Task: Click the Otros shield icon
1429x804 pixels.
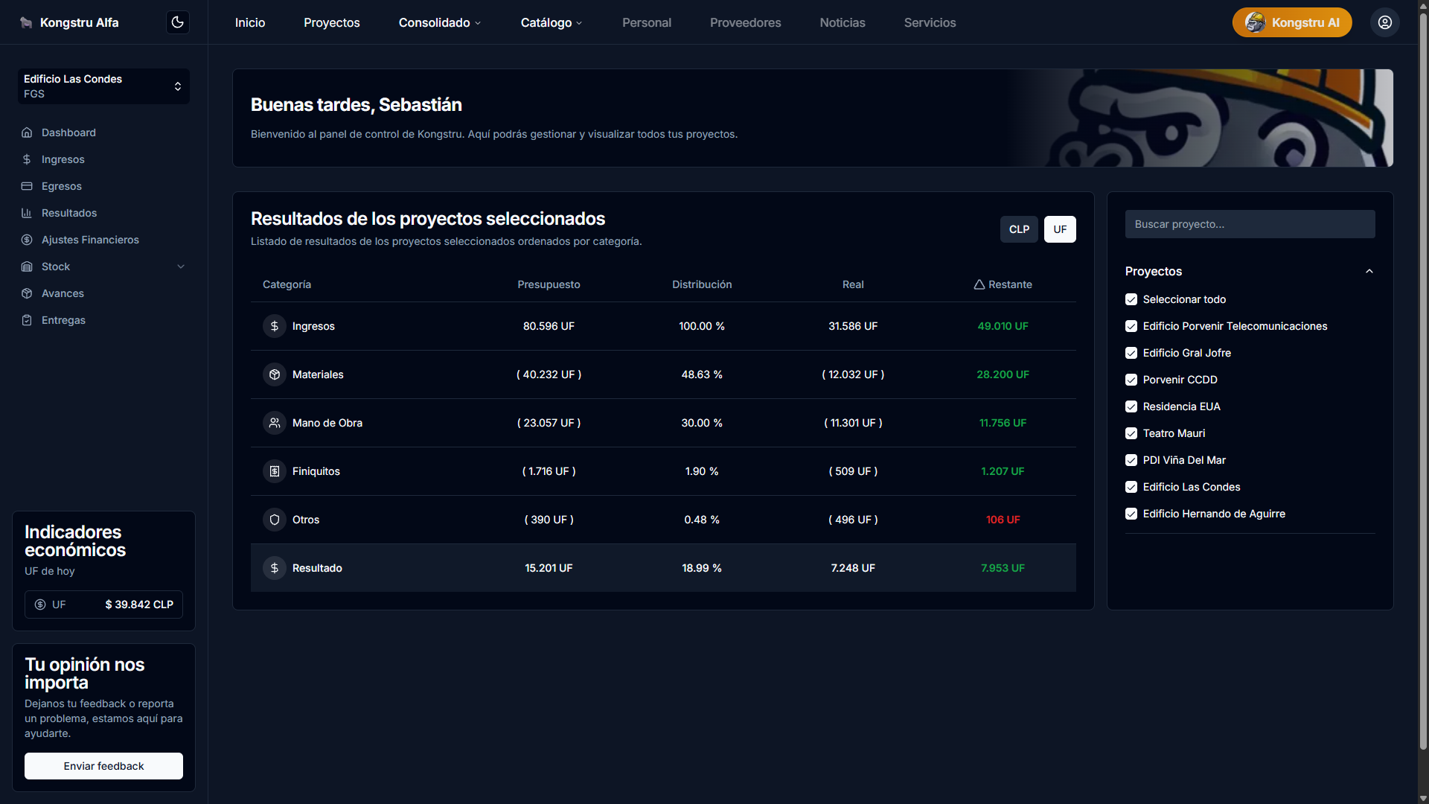Action: click(x=275, y=520)
